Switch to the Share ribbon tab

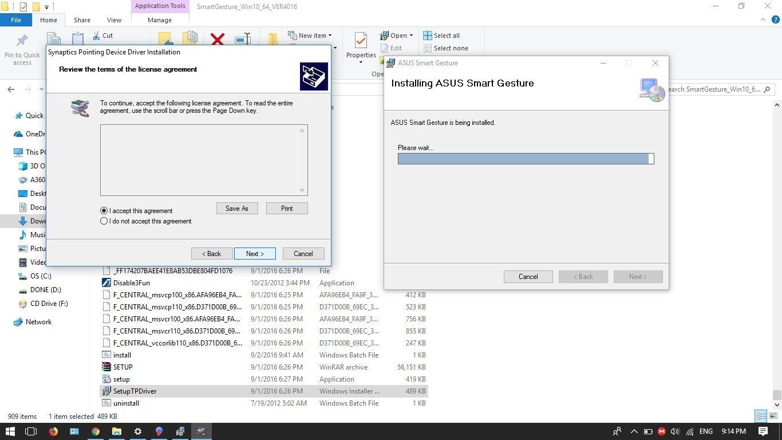[x=82, y=20]
